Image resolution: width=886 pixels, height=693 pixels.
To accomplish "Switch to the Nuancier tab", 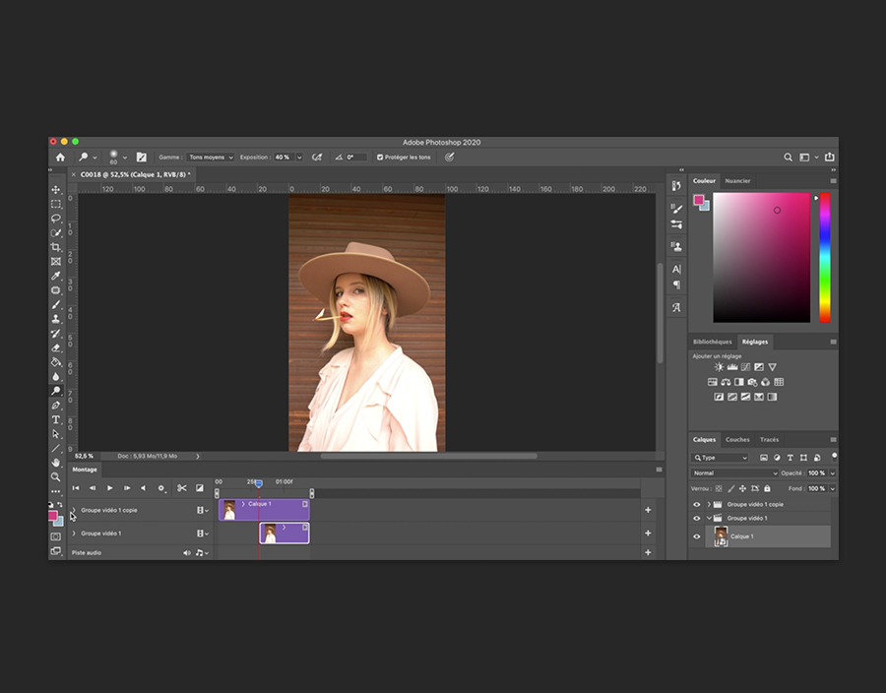I will pos(737,181).
